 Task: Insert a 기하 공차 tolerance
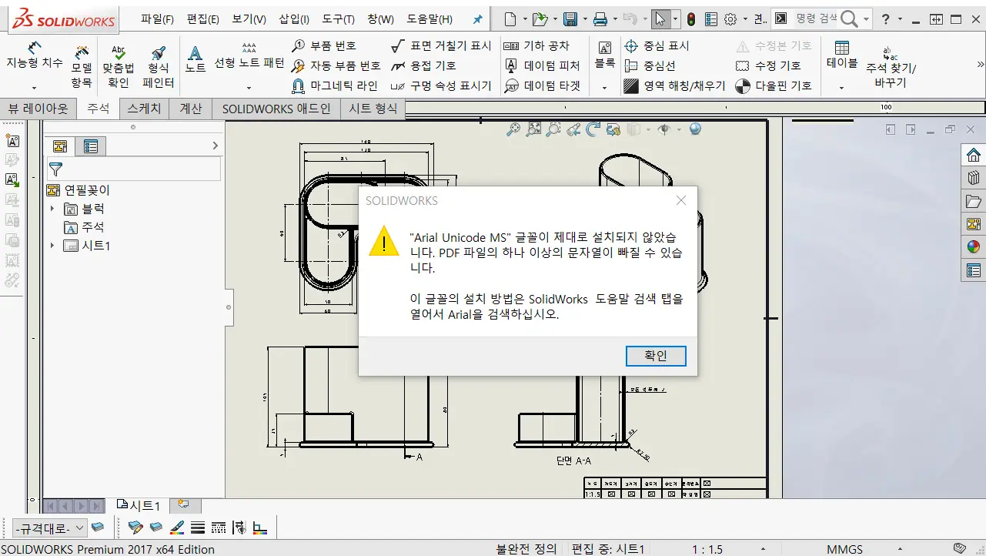(537, 45)
